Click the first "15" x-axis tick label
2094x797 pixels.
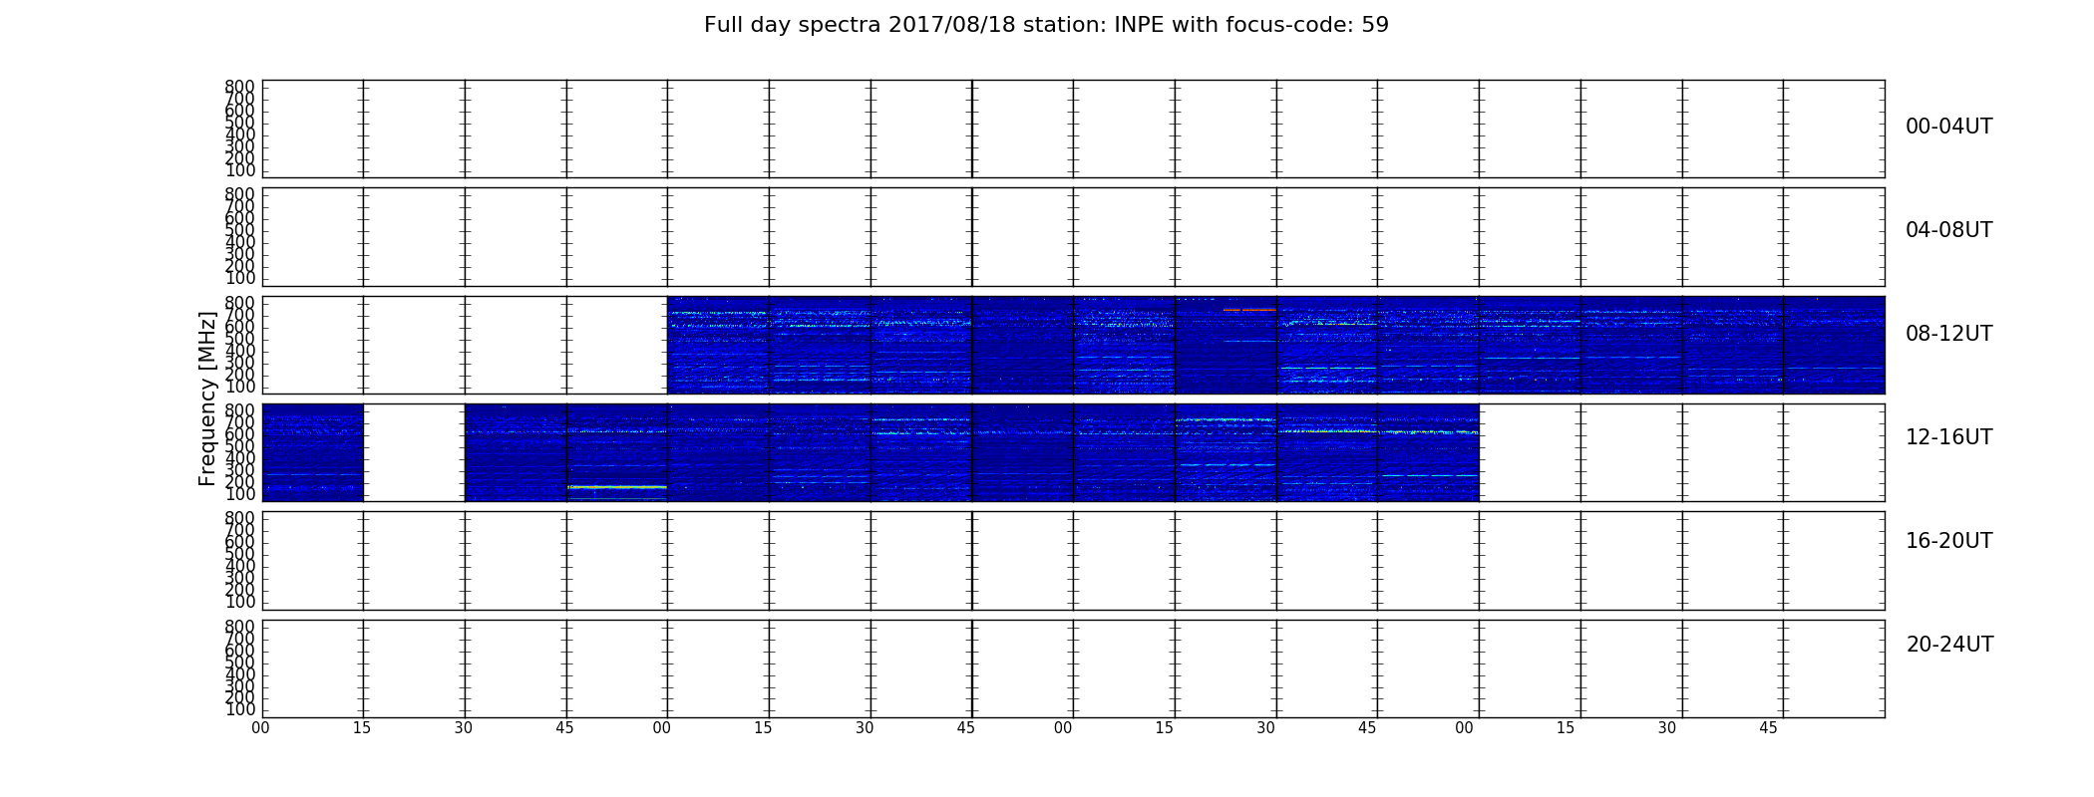[x=362, y=728]
